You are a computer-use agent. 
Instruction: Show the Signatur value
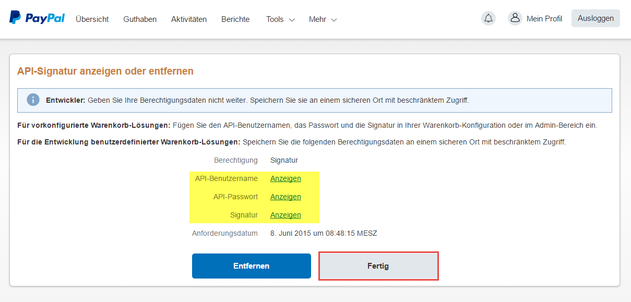285,215
